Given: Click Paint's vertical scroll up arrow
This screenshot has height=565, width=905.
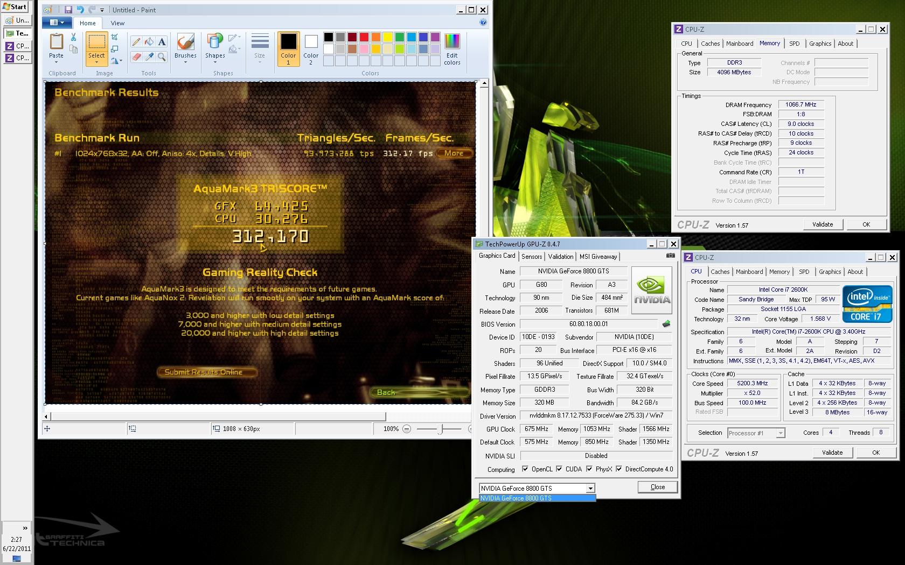Looking at the screenshot, I should [x=484, y=83].
